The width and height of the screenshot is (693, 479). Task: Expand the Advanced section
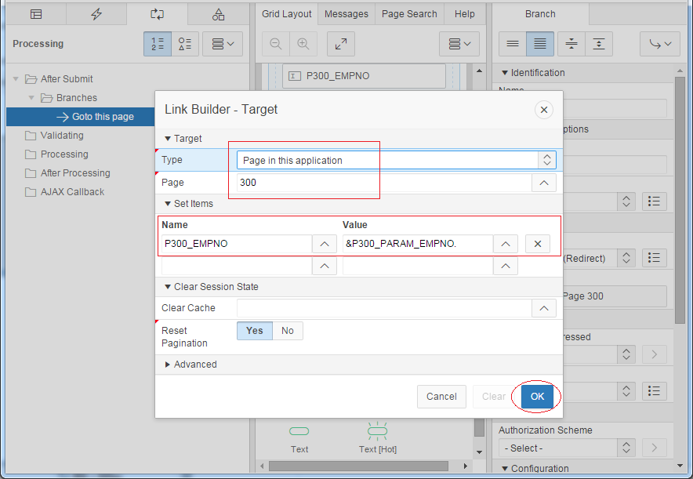click(168, 365)
